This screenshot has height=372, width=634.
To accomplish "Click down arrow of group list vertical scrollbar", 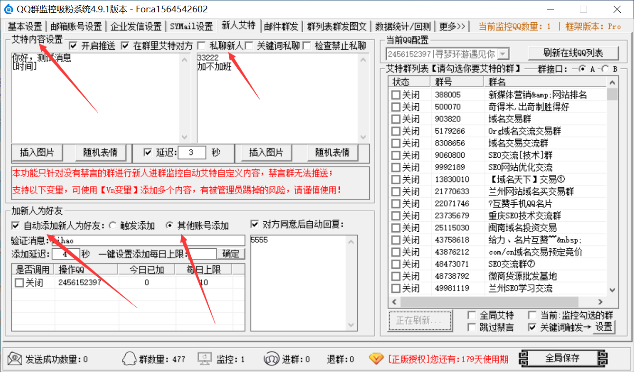I will click(612, 290).
